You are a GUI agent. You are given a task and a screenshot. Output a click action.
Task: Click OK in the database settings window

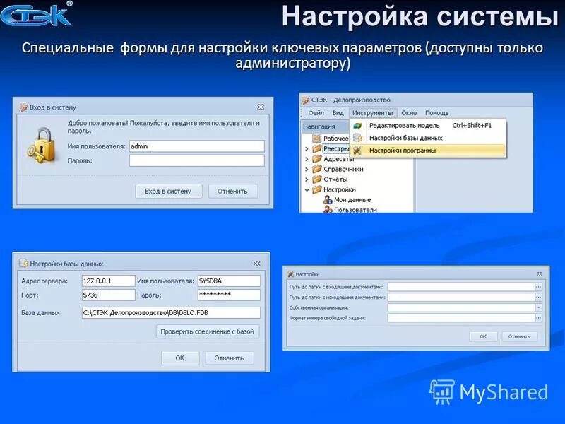tap(180, 358)
